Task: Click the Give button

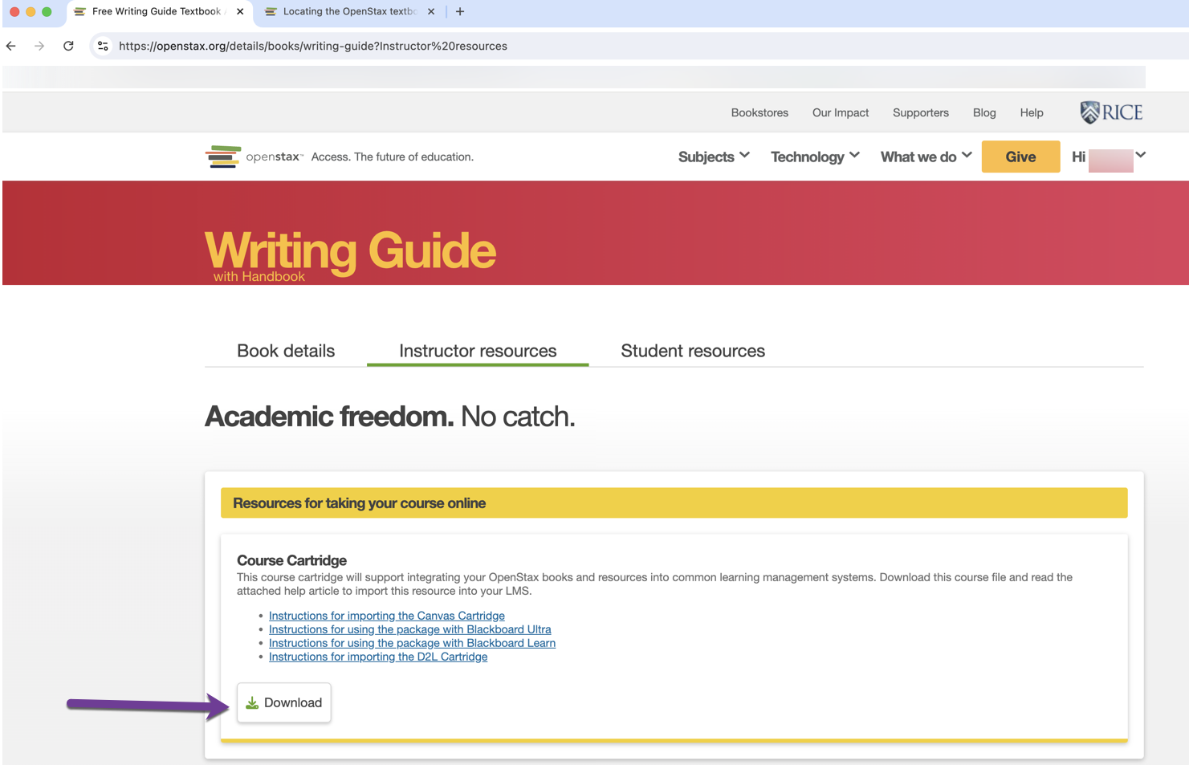Action: point(1020,157)
